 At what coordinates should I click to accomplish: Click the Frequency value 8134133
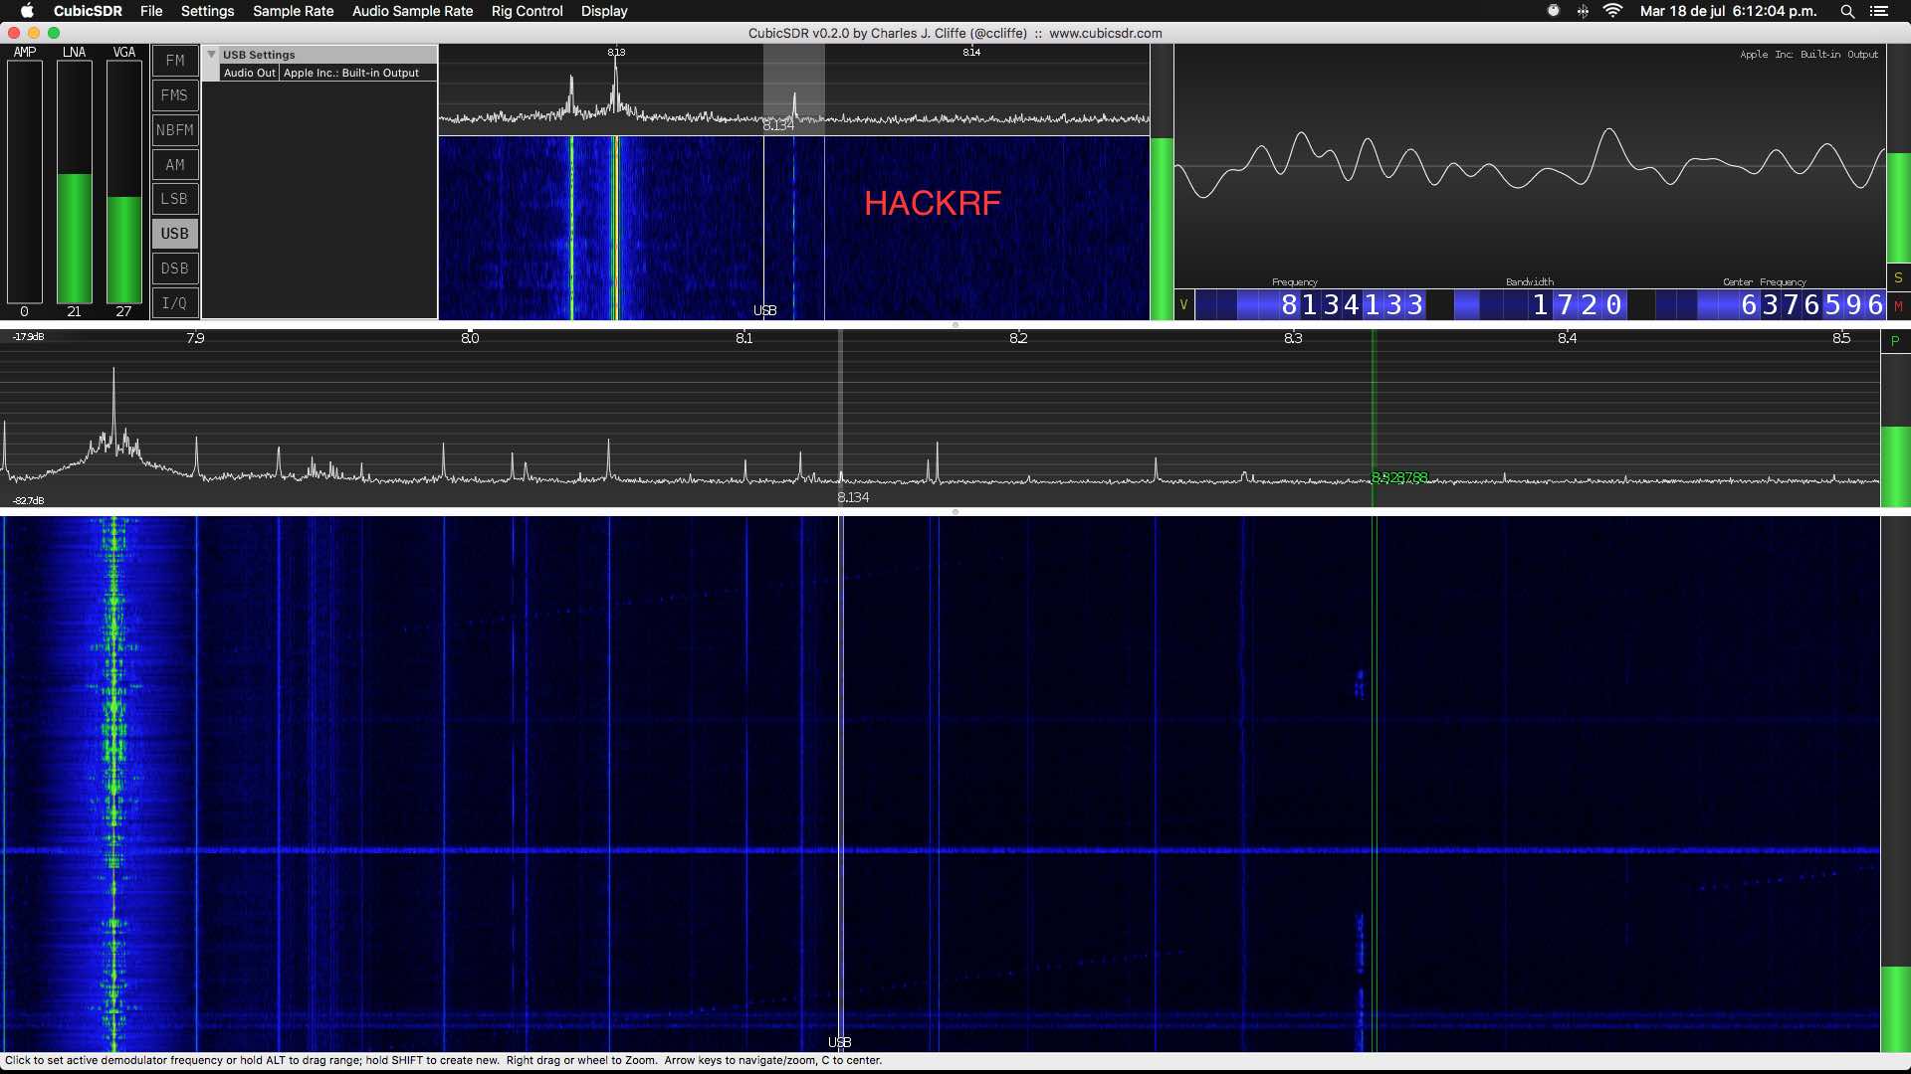(1352, 304)
